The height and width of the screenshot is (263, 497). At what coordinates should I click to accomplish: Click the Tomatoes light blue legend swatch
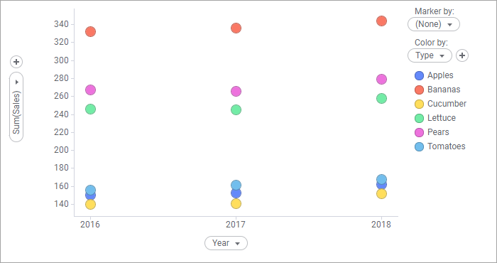pos(420,146)
